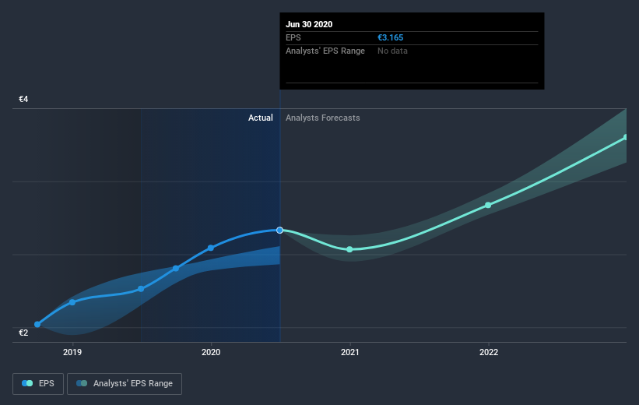The image size is (639, 405).
Task: Select the 2021 forecast EPS data point
Action: 349,249
